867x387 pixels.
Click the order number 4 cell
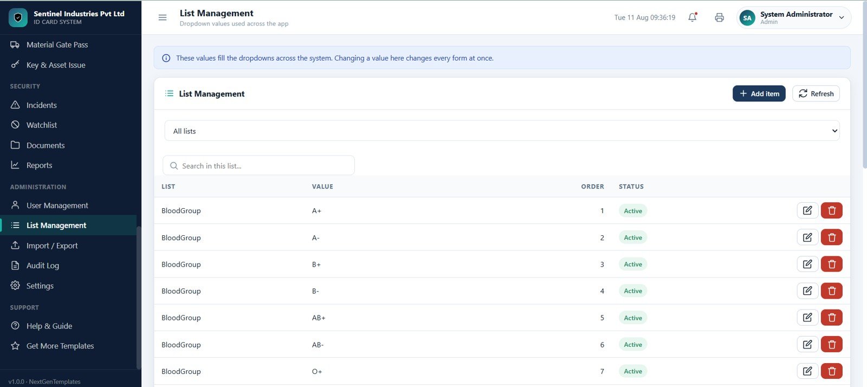point(602,291)
